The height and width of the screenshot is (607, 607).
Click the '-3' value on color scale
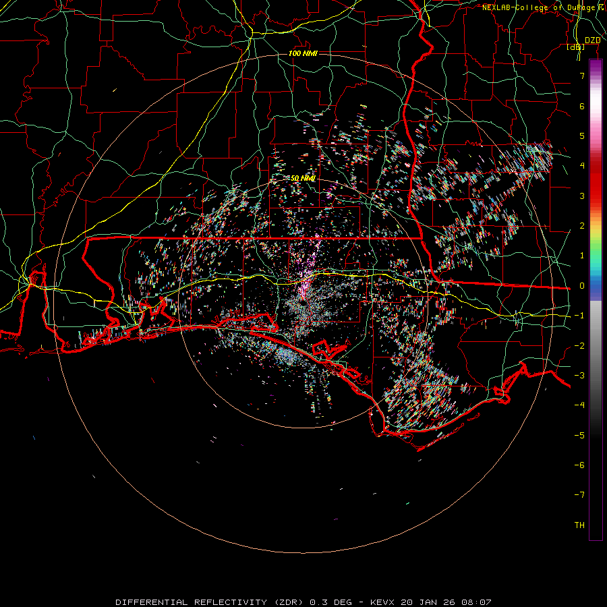[579, 376]
